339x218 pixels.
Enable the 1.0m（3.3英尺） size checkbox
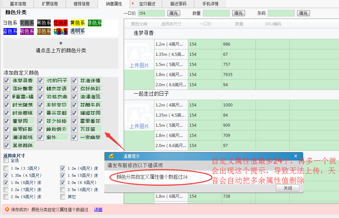pos(6,168)
